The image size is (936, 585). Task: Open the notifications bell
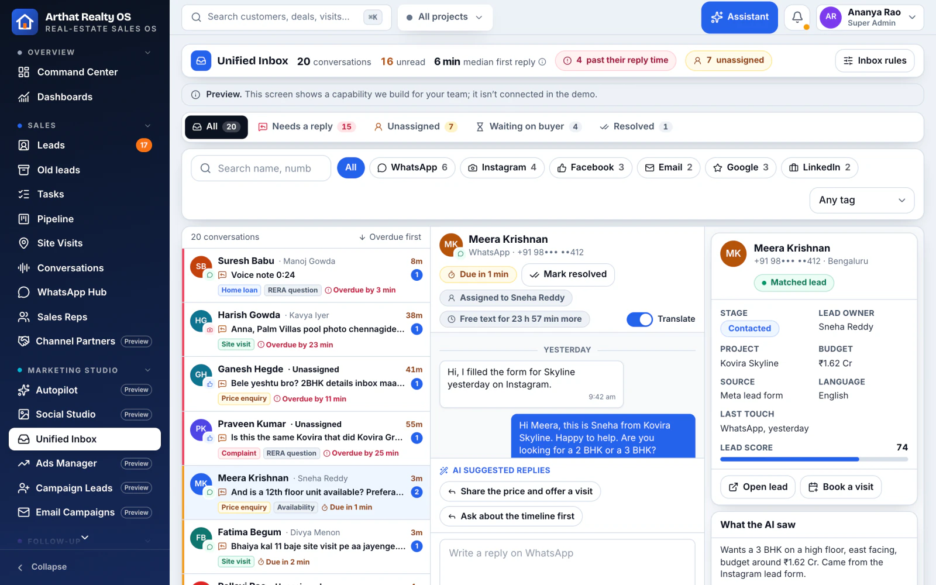[x=797, y=17]
